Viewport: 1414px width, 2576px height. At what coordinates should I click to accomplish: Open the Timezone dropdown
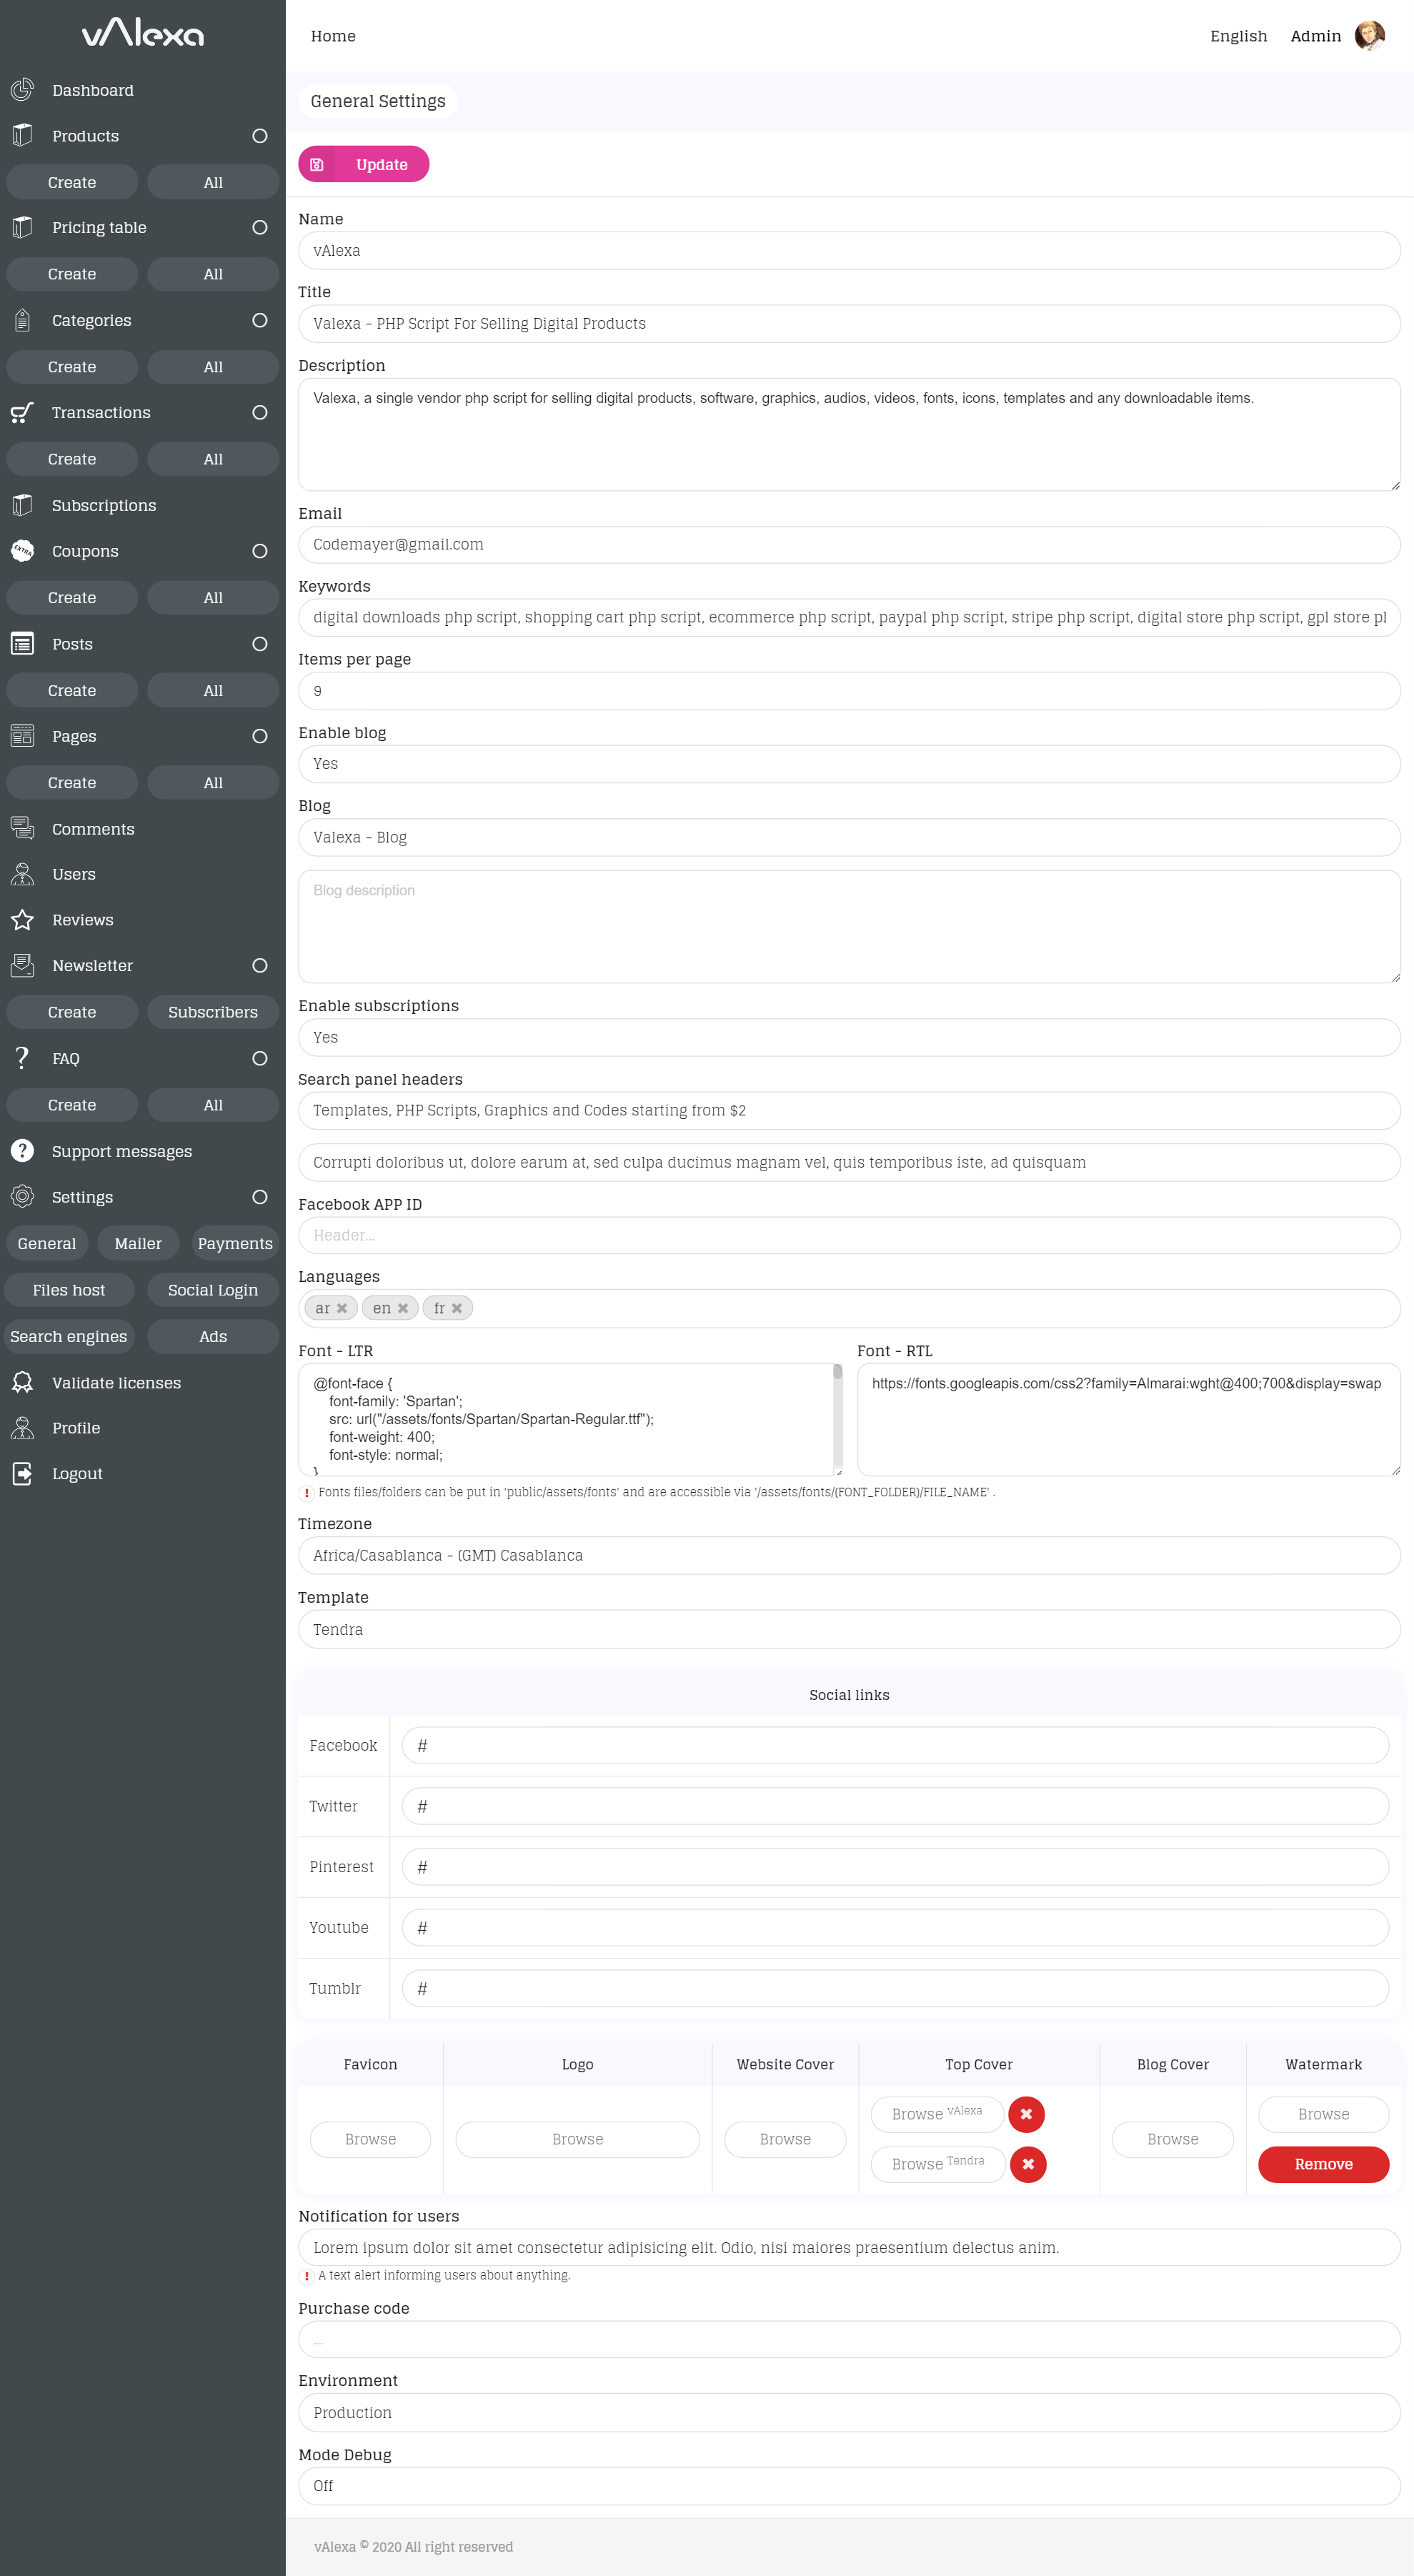[x=848, y=1555]
